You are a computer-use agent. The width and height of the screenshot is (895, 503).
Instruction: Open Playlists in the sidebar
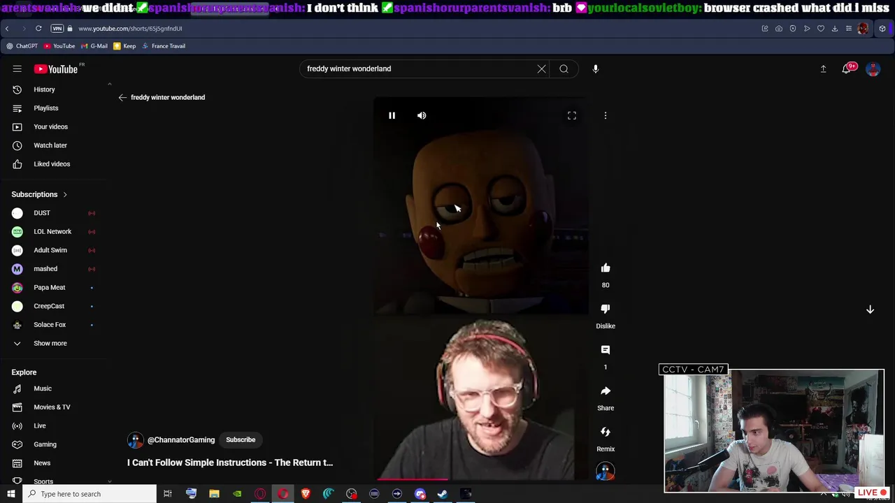pos(46,108)
